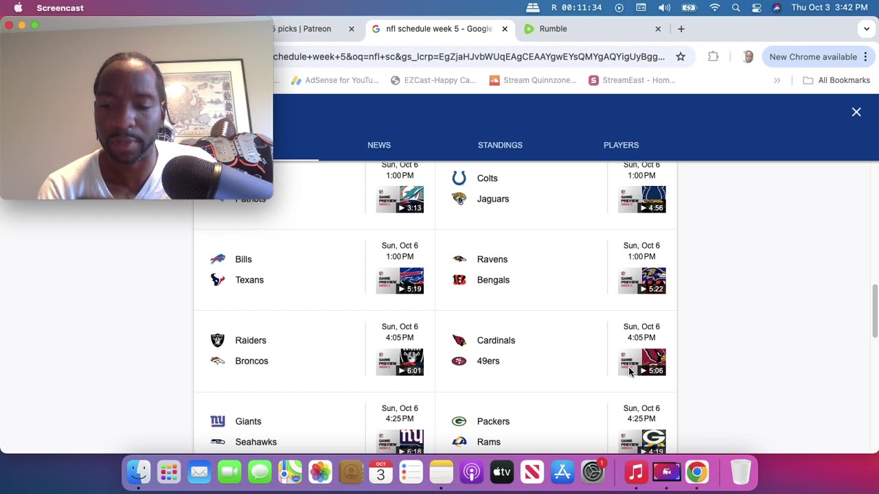This screenshot has width=879, height=494.
Task: Open the EZCast-Happy Ca... bookmark
Action: click(433, 80)
